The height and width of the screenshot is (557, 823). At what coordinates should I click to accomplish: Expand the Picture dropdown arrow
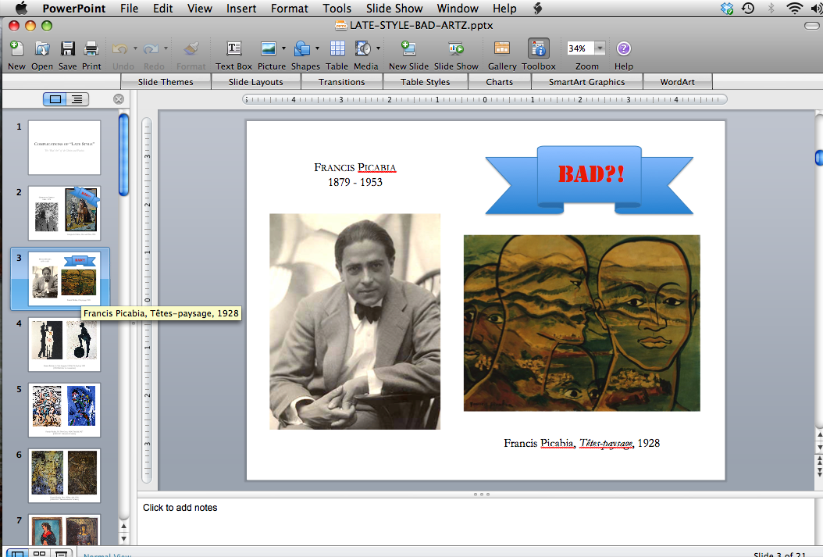coord(283,48)
